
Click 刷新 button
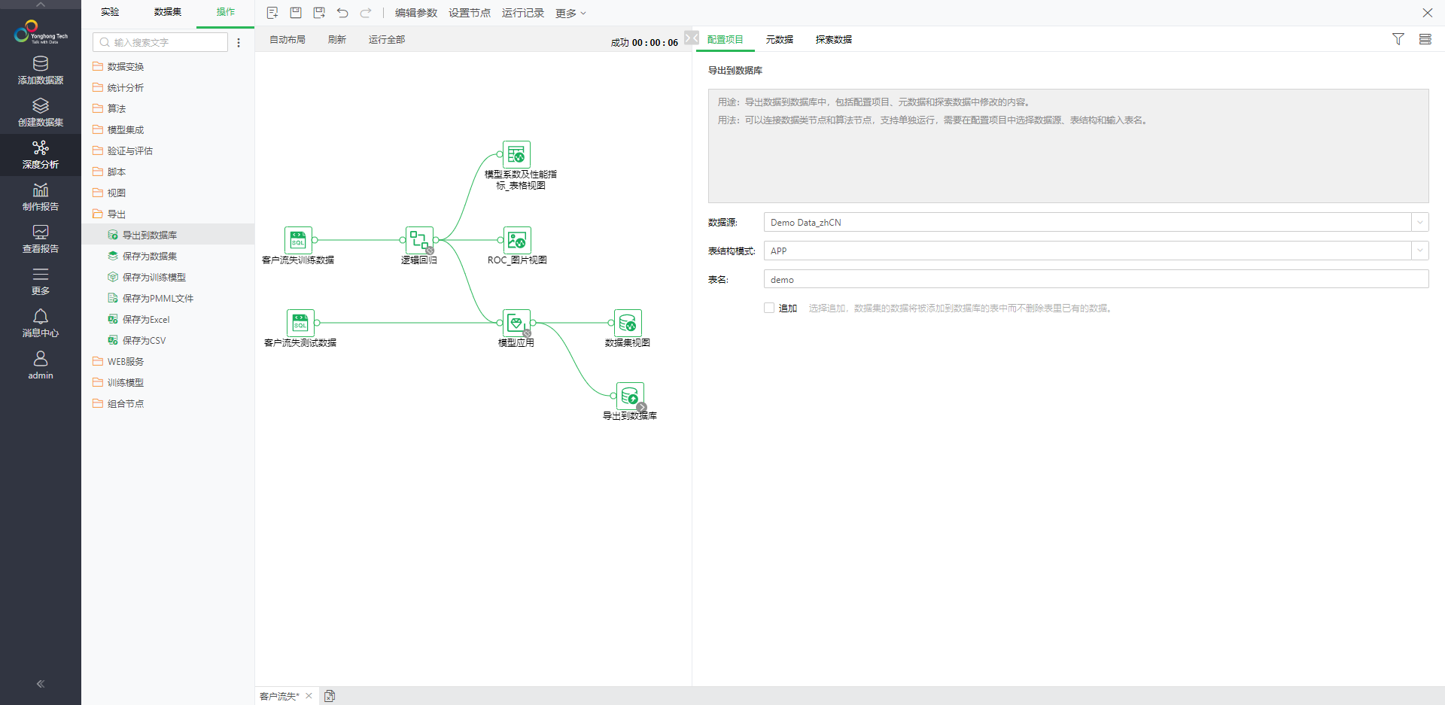(x=337, y=39)
